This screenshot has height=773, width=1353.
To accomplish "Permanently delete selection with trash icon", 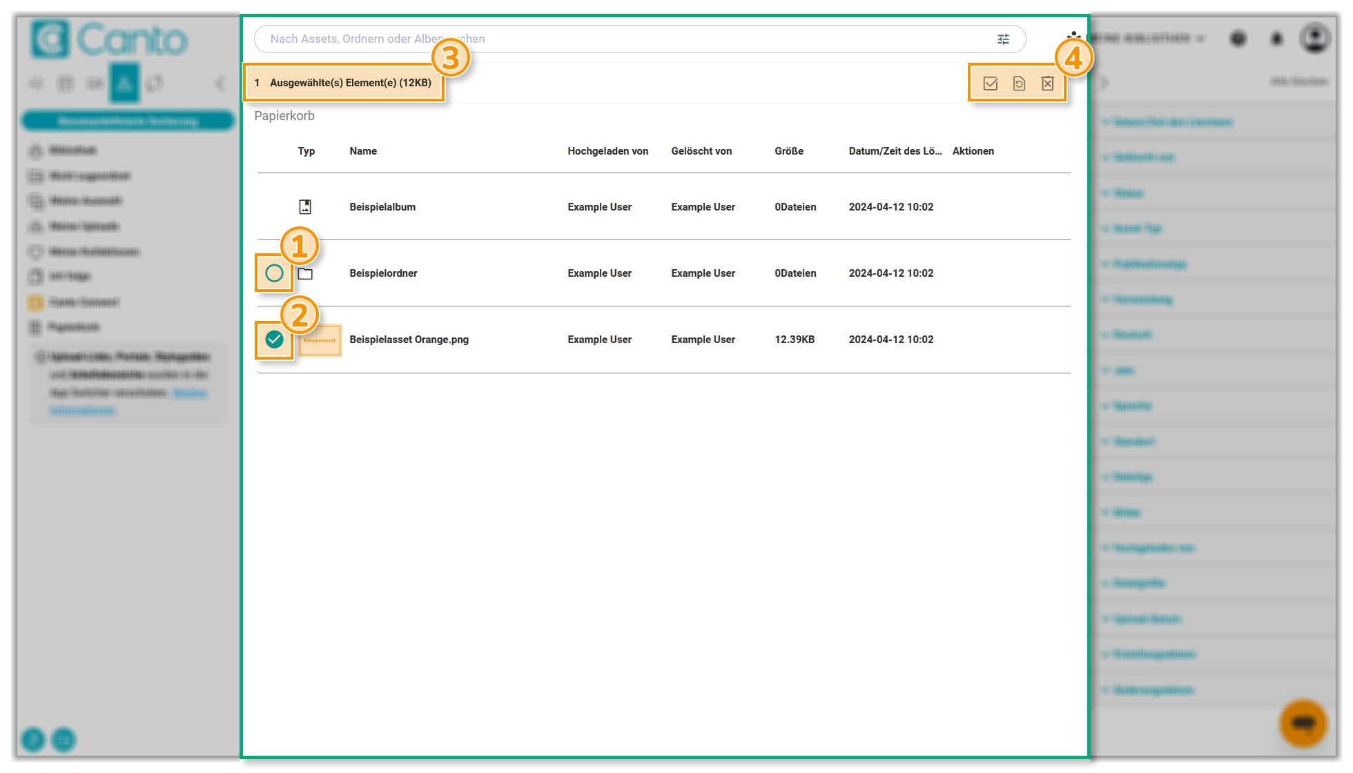I will [x=1048, y=84].
